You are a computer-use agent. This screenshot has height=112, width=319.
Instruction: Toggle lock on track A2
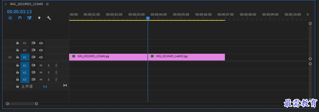[18, 72]
